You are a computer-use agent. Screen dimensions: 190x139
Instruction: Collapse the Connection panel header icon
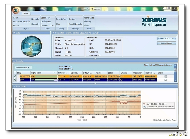click(54, 33)
